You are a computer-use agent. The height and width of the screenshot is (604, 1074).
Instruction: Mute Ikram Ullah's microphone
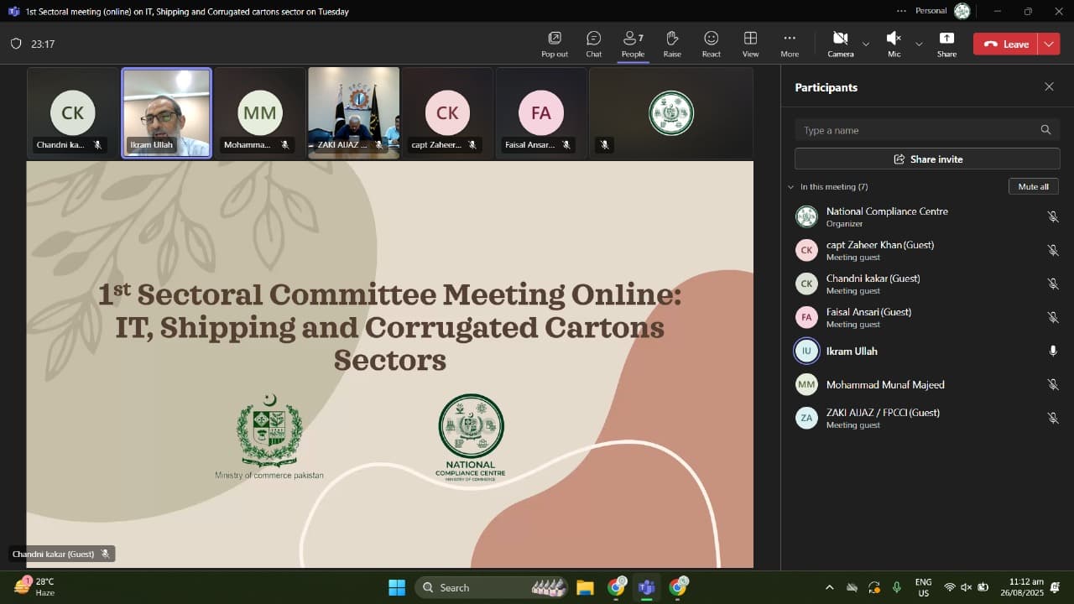coord(1053,351)
